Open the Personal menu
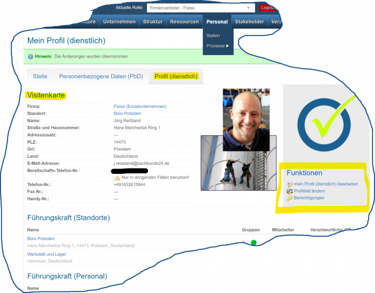The image size is (375, 293). click(217, 21)
